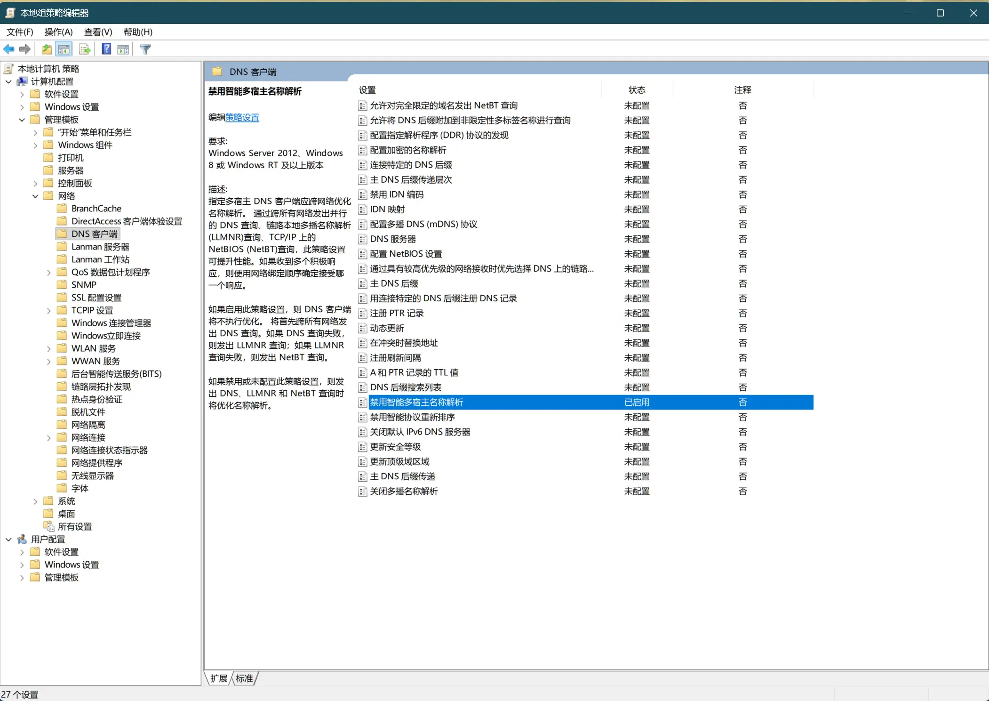Viewport: 989px width, 701px height.
Task: Open help via the question mark icon
Action: (x=106, y=49)
